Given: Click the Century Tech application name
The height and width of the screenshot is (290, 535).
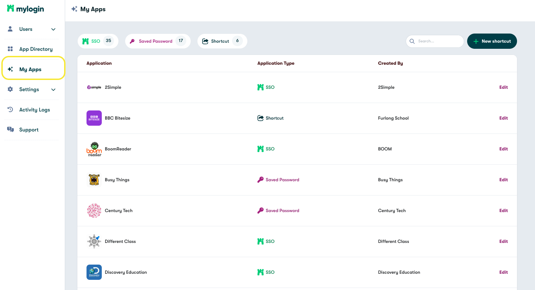Looking at the screenshot, I should click(119, 210).
